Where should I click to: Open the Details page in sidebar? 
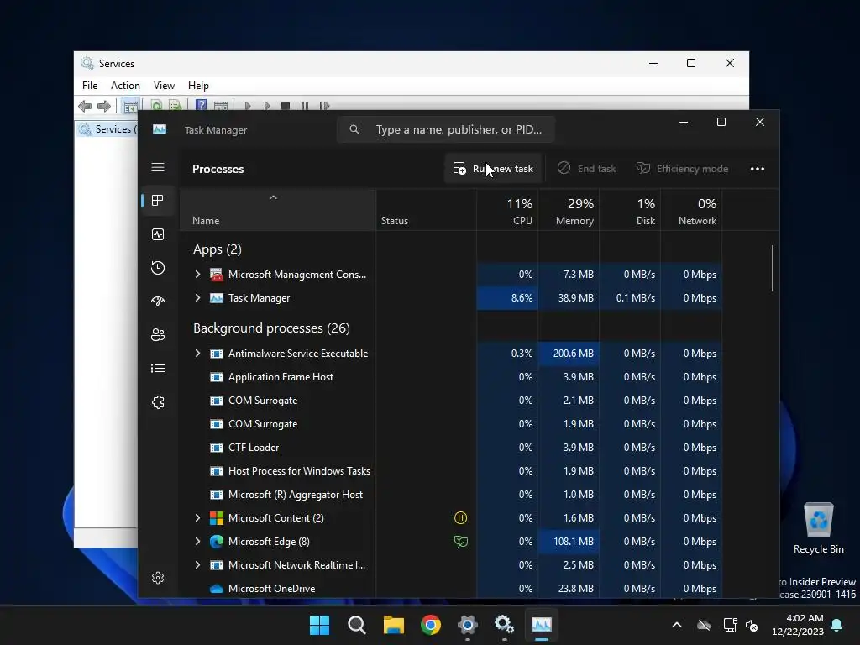158,369
